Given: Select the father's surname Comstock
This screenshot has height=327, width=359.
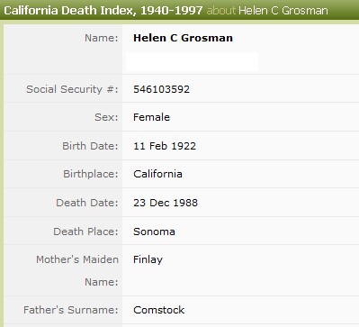Looking at the screenshot, I should click(159, 310).
